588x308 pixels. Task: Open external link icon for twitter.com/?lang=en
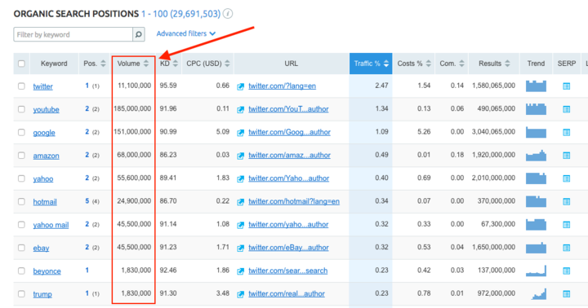(240, 86)
